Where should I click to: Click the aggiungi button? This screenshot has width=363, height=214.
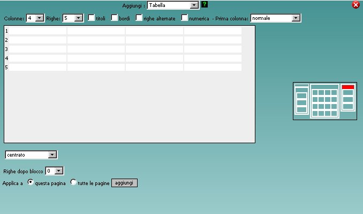(124, 183)
